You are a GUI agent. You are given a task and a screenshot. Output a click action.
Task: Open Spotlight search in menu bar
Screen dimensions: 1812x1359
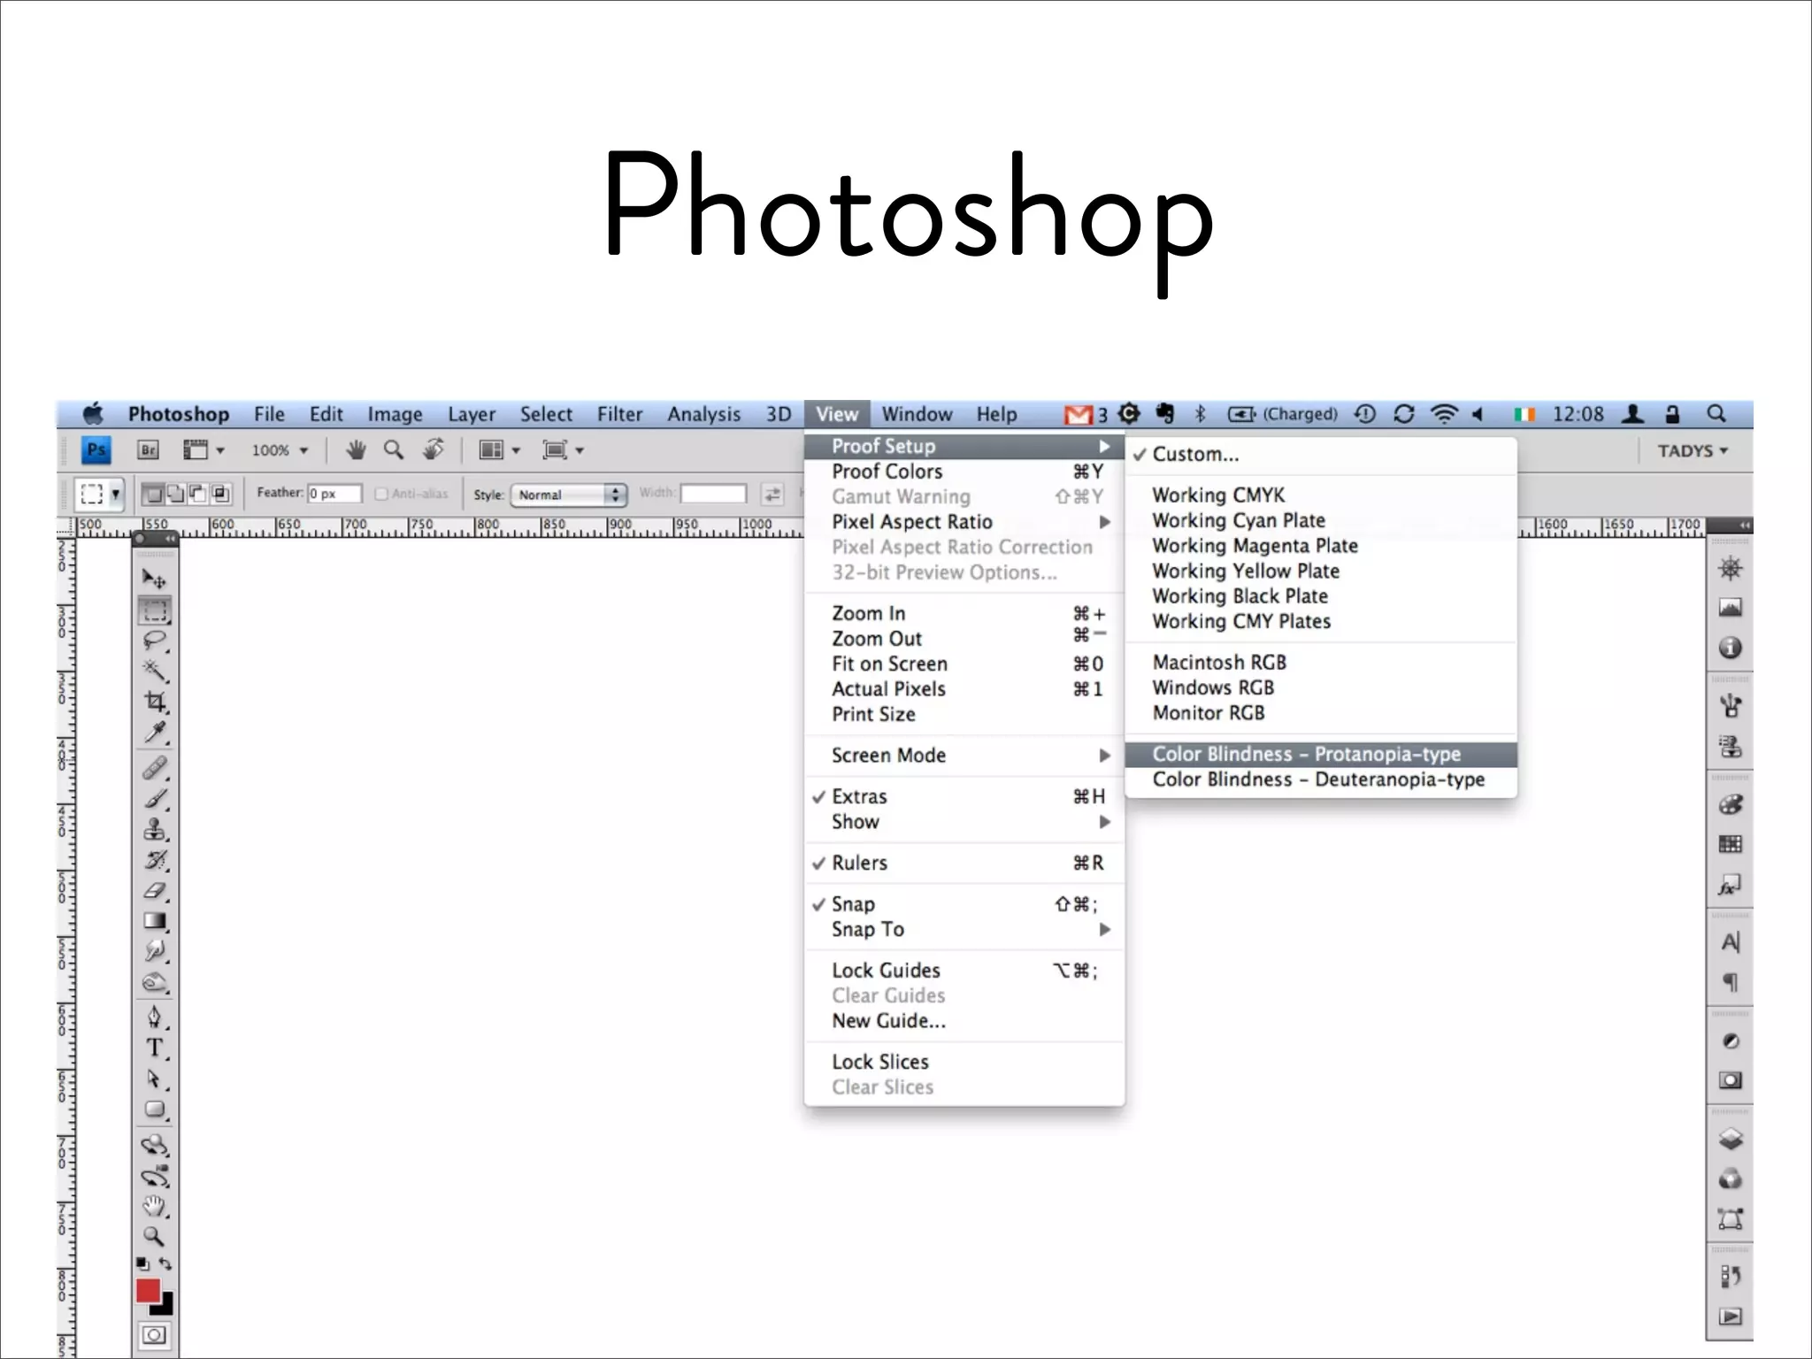1716,414
